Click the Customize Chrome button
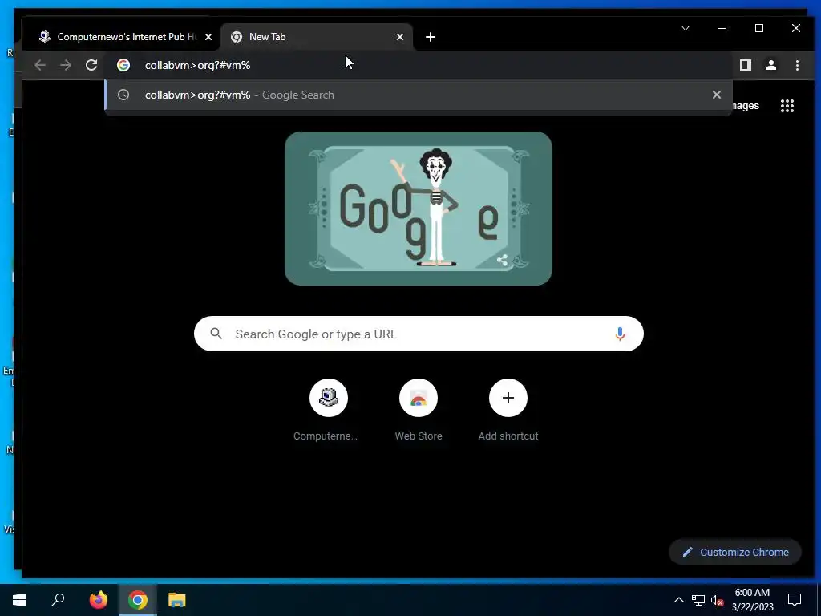Viewport: 821px width, 616px height. click(735, 552)
